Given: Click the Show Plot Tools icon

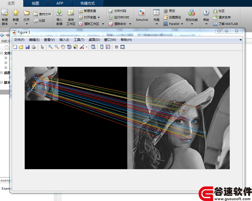Looking at the screenshot, I should pyautogui.click(x=122, y=47).
